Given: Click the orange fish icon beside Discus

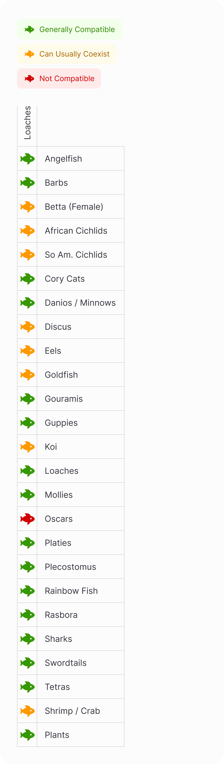Looking at the screenshot, I should pyautogui.click(x=27, y=327).
